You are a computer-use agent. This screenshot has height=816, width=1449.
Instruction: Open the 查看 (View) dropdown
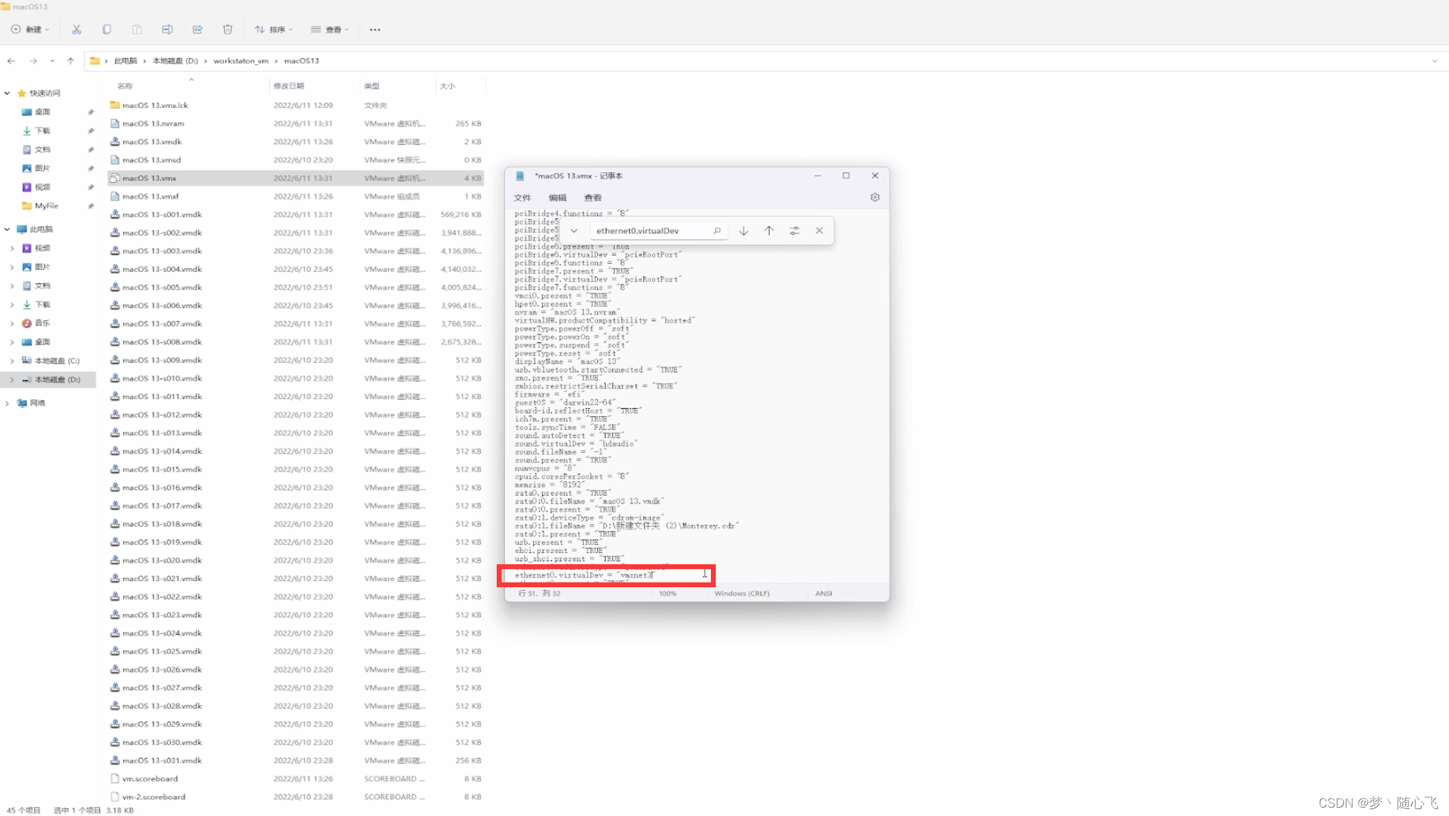tap(330, 29)
